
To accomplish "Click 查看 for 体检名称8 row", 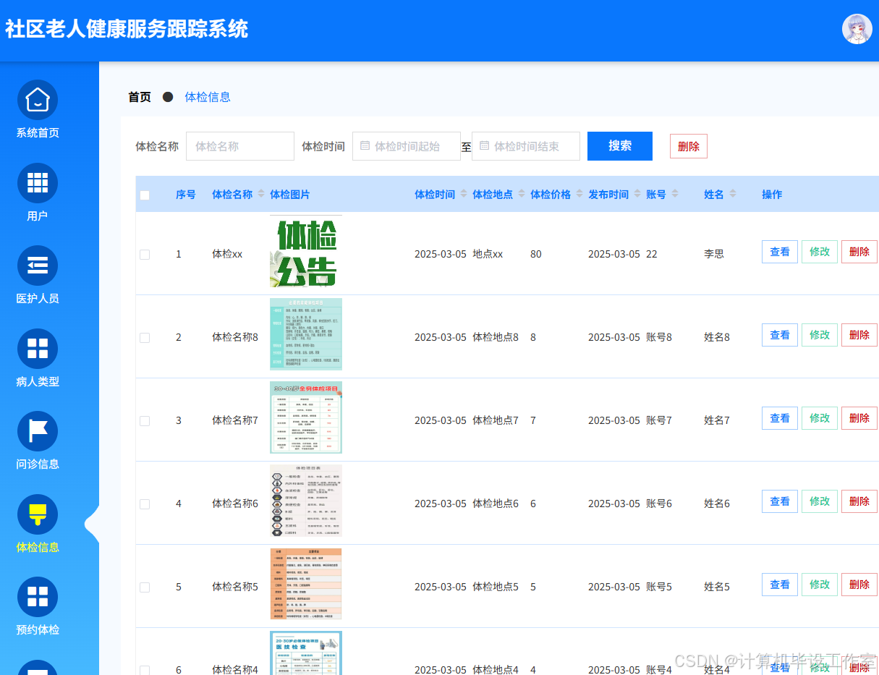I will pyautogui.click(x=780, y=335).
